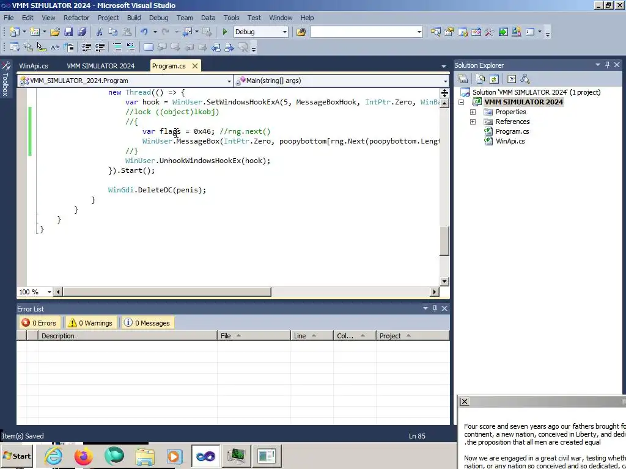Toggle 0 Warnings filter

click(90, 323)
